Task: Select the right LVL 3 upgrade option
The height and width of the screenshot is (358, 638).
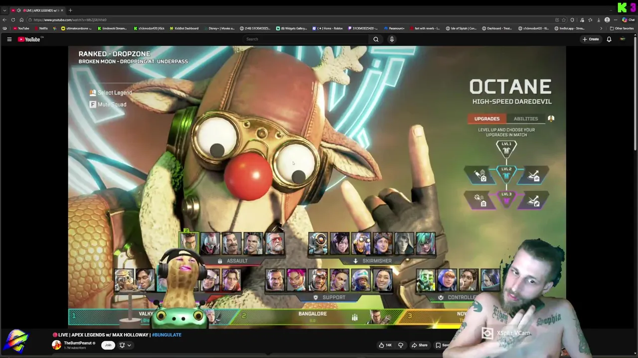Action: click(x=533, y=200)
